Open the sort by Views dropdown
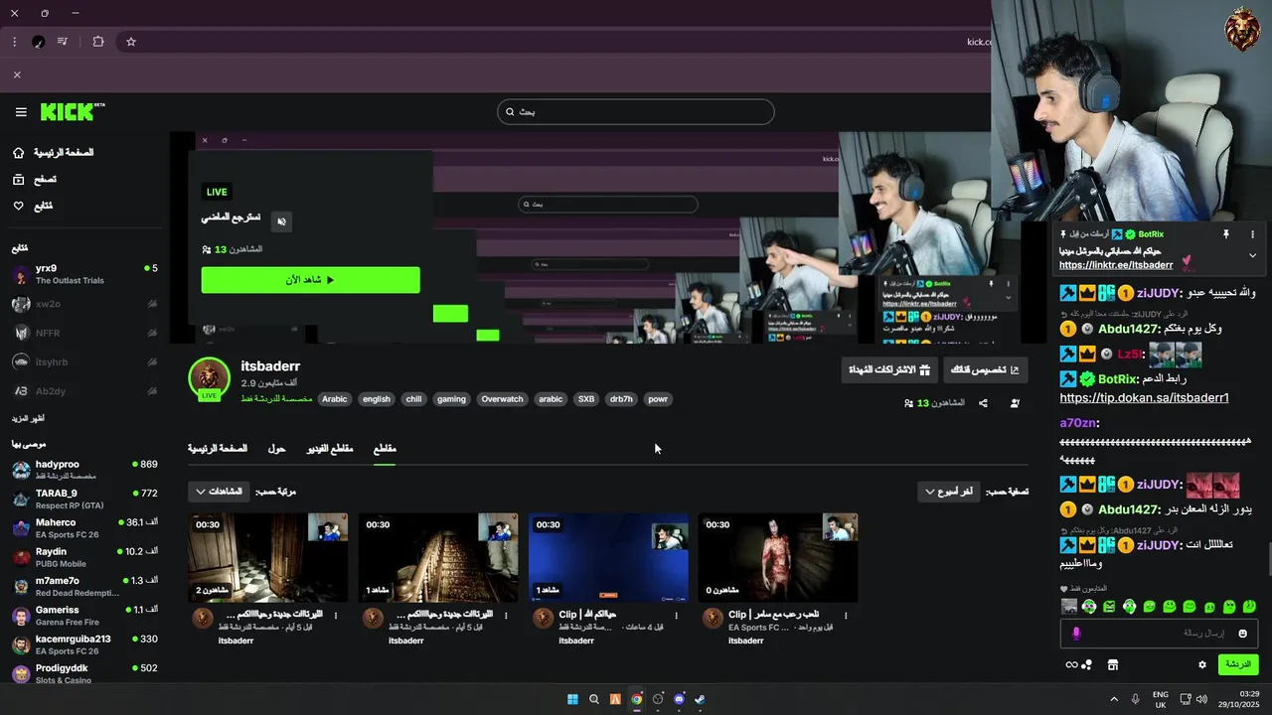The image size is (1272, 715). click(x=219, y=492)
